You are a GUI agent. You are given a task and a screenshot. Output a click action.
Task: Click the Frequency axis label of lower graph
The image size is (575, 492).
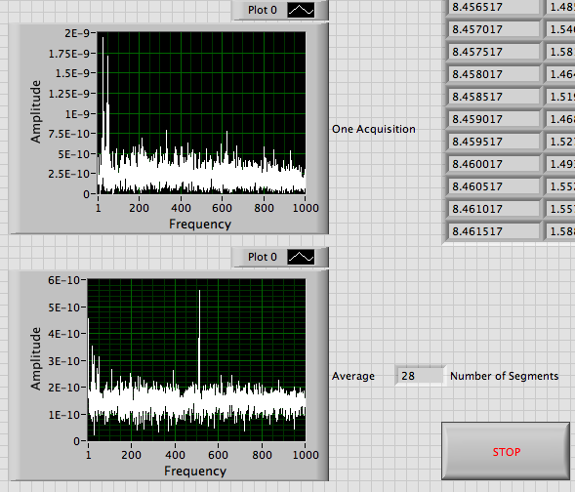(195, 471)
